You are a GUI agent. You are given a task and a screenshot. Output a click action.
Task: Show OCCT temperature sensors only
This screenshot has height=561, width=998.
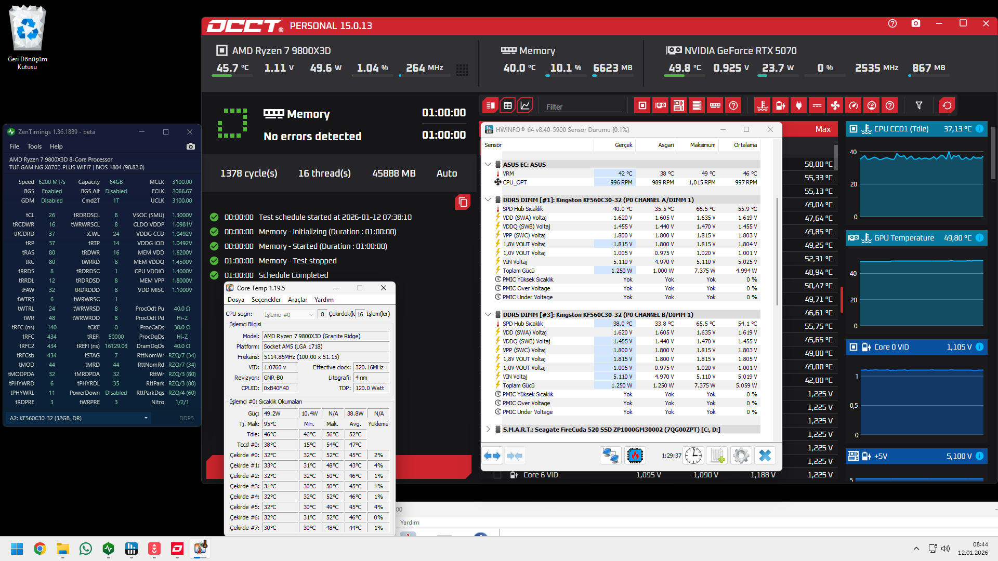coord(763,105)
